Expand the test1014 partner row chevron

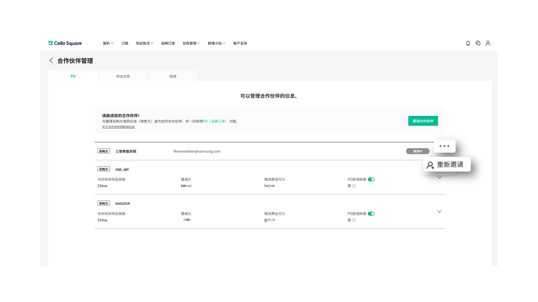point(439,211)
